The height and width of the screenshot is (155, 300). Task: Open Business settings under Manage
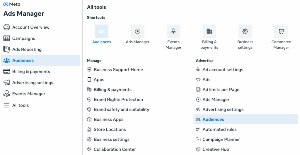112,139
